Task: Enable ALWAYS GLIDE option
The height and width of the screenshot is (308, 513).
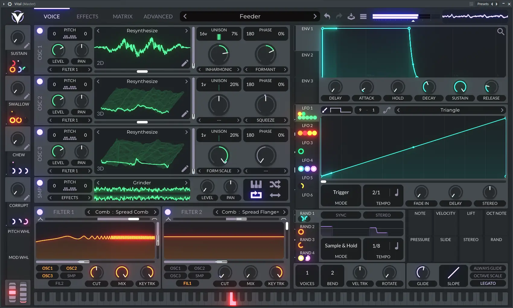Action: coord(488,268)
